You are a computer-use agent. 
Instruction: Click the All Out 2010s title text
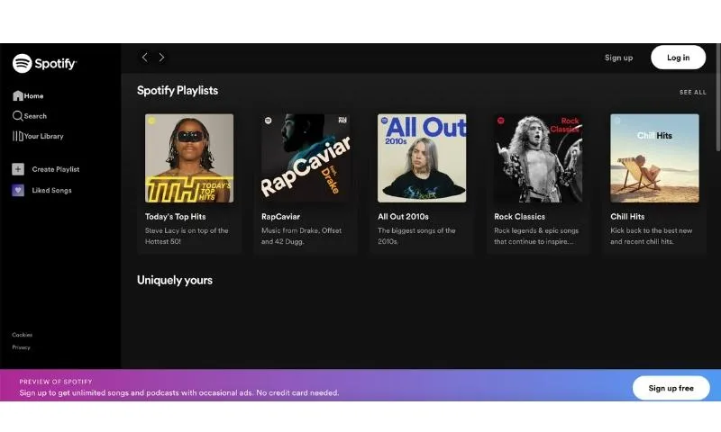(x=403, y=217)
